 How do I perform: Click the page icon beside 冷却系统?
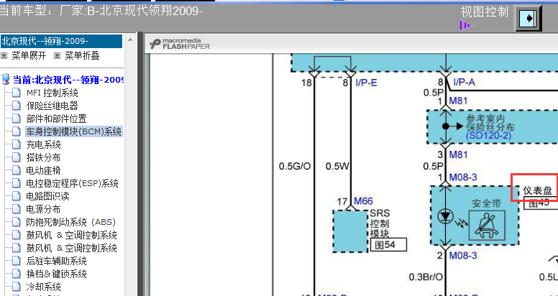[x=17, y=287]
